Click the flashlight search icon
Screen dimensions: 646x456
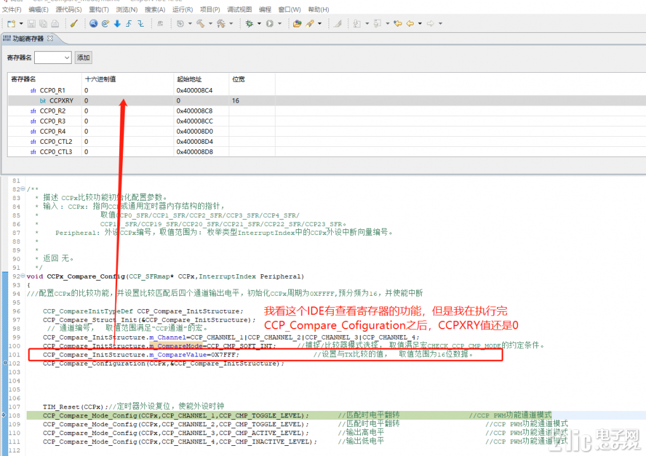coord(310,24)
